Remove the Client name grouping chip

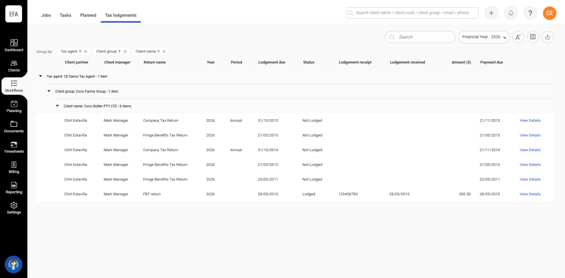(x=164, y=51)
